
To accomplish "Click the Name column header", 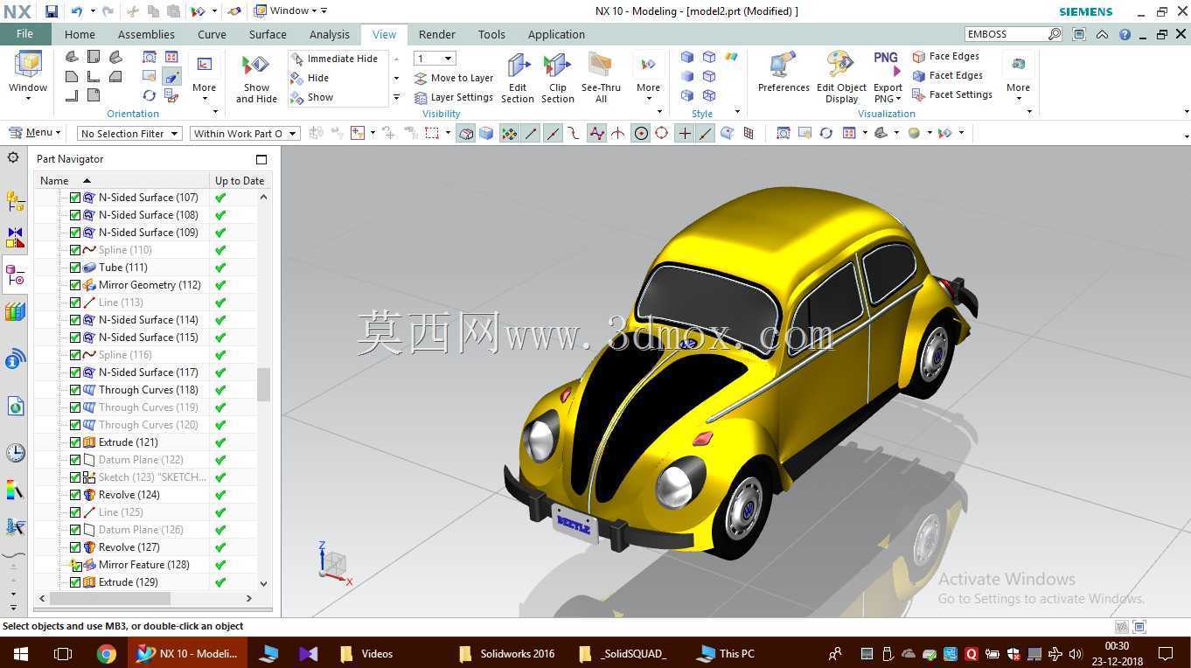I will (x=122, y=180).
